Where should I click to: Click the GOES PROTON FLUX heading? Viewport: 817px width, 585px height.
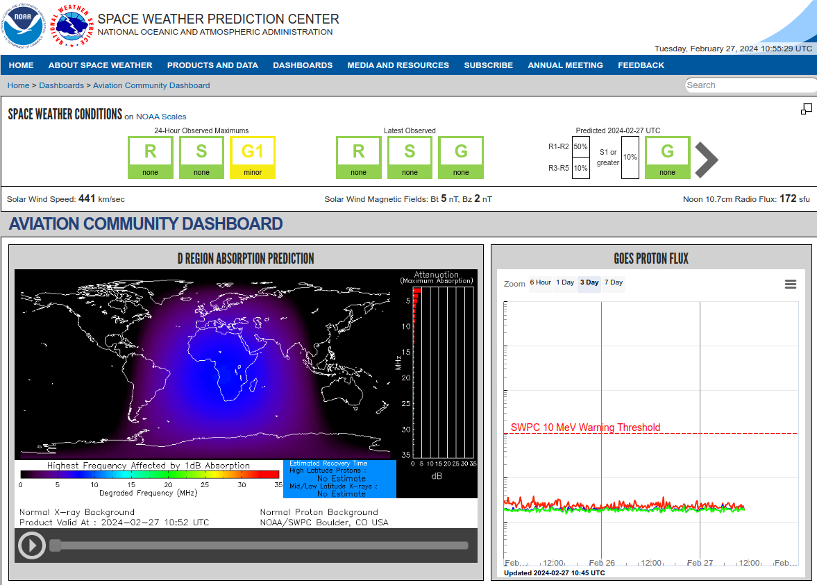coord(651,258)
